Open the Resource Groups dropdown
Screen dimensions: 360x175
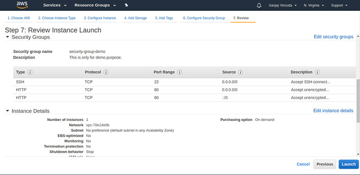95,5
